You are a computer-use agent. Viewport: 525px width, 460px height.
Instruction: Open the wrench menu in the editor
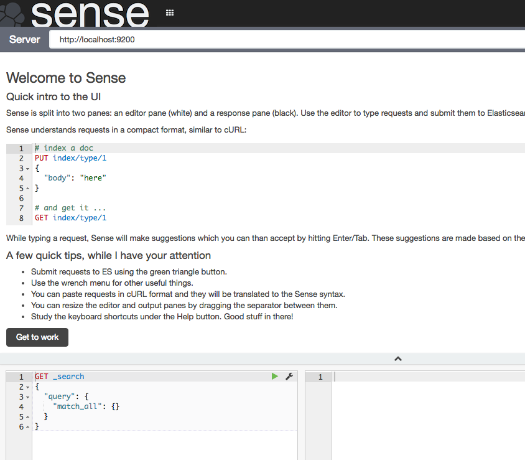[289, 377]
